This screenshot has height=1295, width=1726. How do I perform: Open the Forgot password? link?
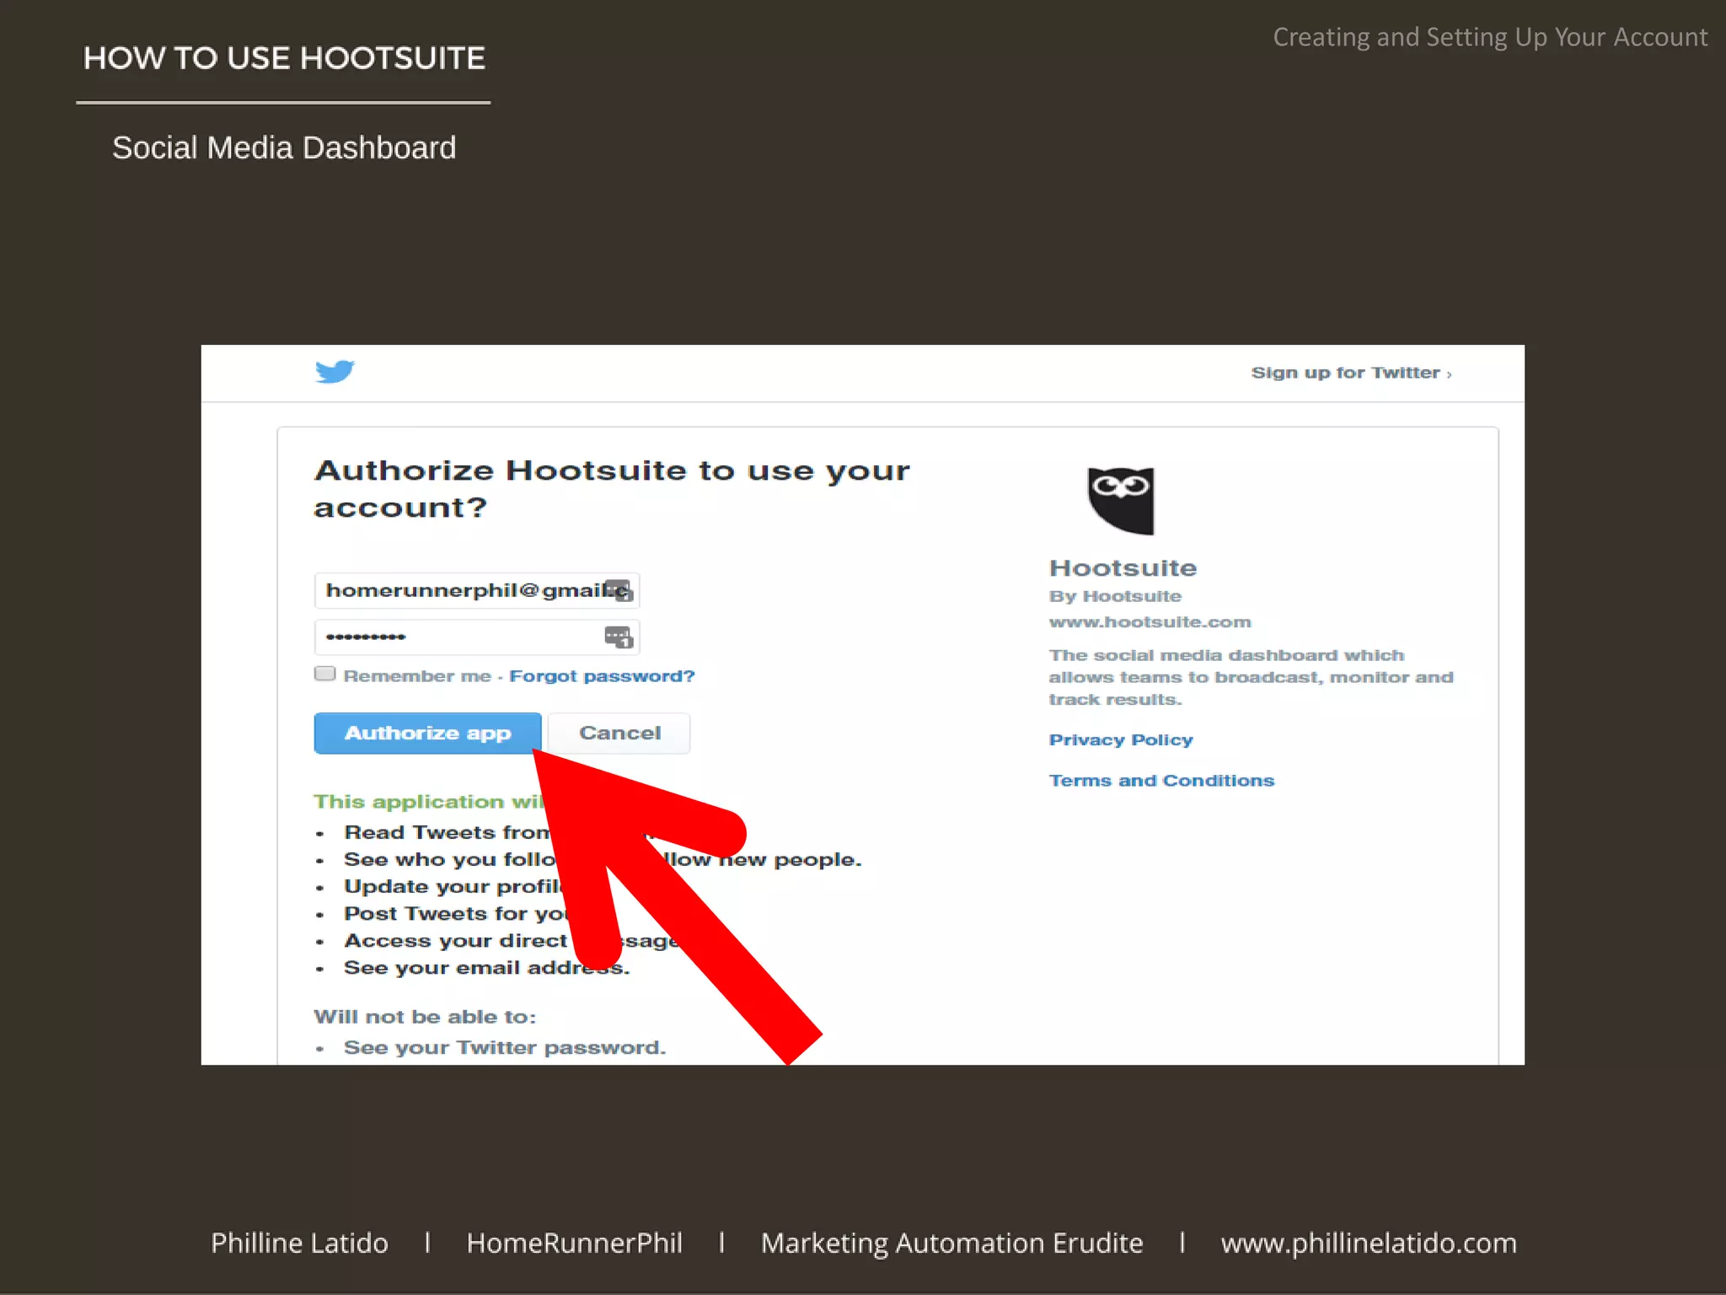click(x=602, y=676)
